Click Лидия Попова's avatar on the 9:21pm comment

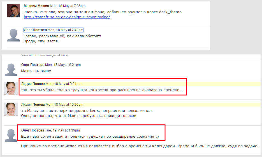(11, 89)
